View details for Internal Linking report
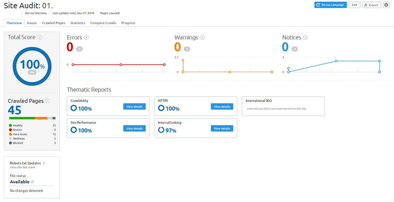The width and height of the screenshot is (394, 202). pyautogui.click(x=222, y=129)
